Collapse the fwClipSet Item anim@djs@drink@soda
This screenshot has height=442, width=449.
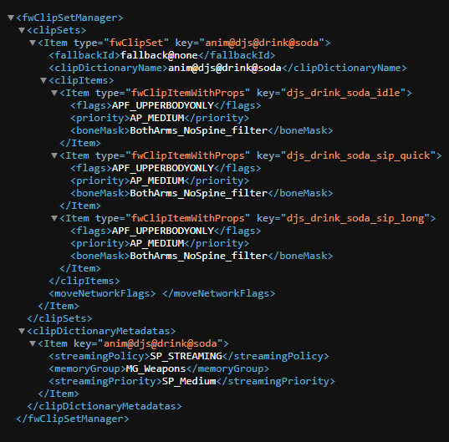[33, 43]
